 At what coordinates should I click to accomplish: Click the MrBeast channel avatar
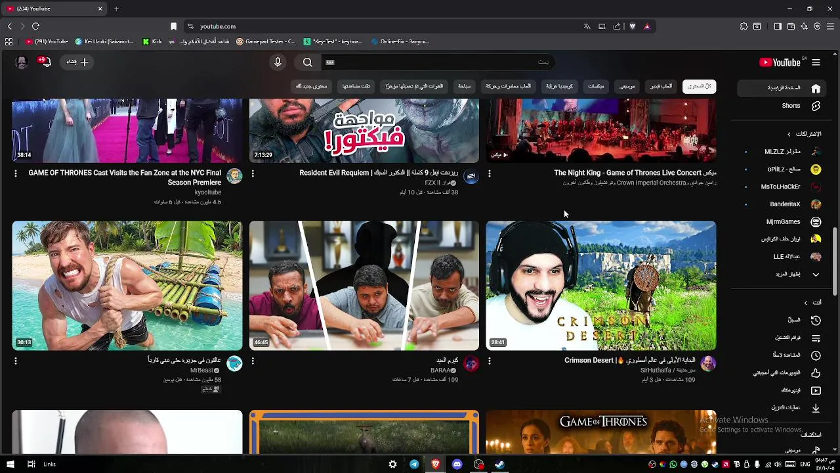pos(234,363)
